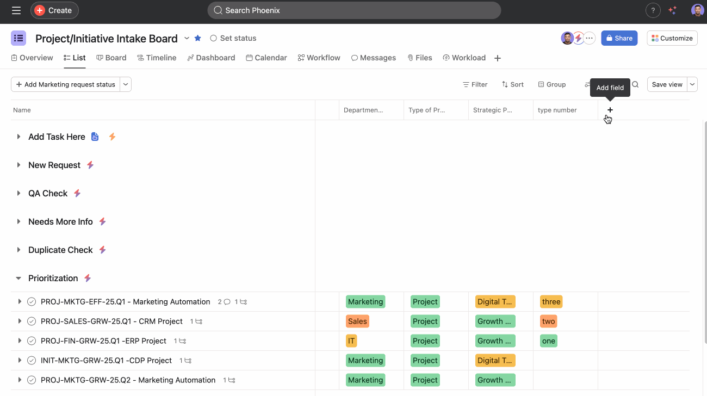Image resolution: width=707 pixels, height=396 pixels.
Task: Mark Marketing Automation Q1 task complete
Action: click(x=32, y=302)
